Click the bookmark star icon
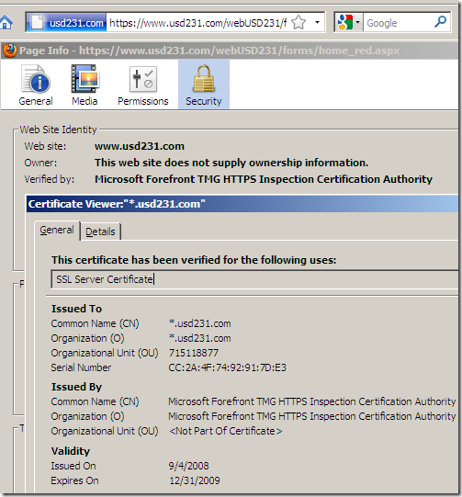462x497 pixels. click(299, 23)
